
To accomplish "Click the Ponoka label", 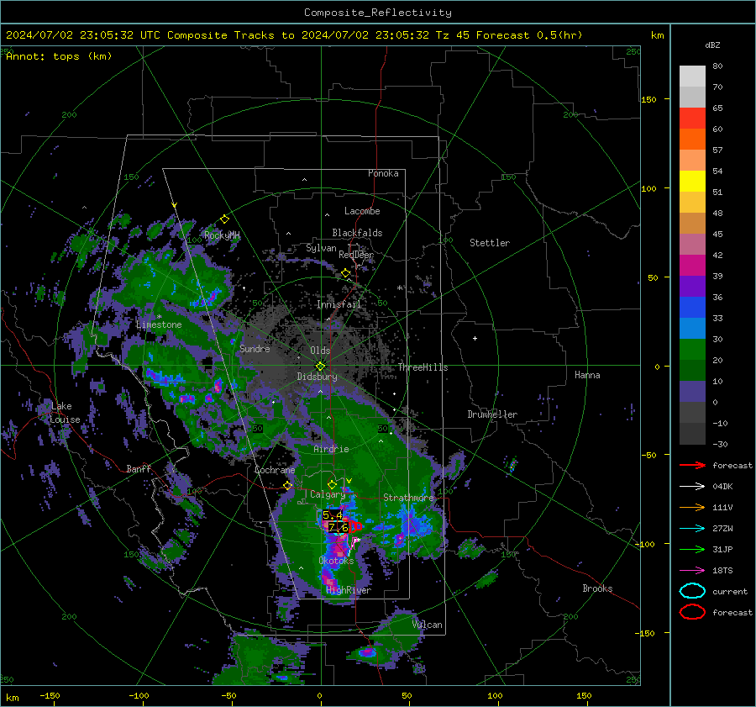I will coord(383,173).
